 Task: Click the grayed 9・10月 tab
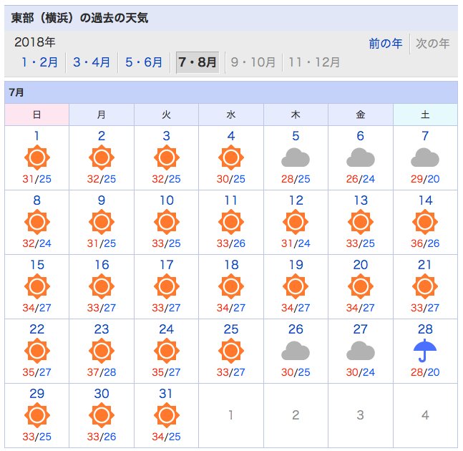click(253, 62)
